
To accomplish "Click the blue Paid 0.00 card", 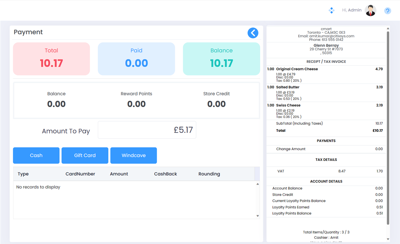I will click(x=136, y=59).
